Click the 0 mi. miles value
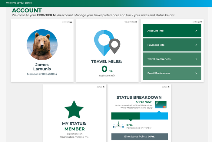The height and width of the screenshot is (142, 212). tap(107, 69)
